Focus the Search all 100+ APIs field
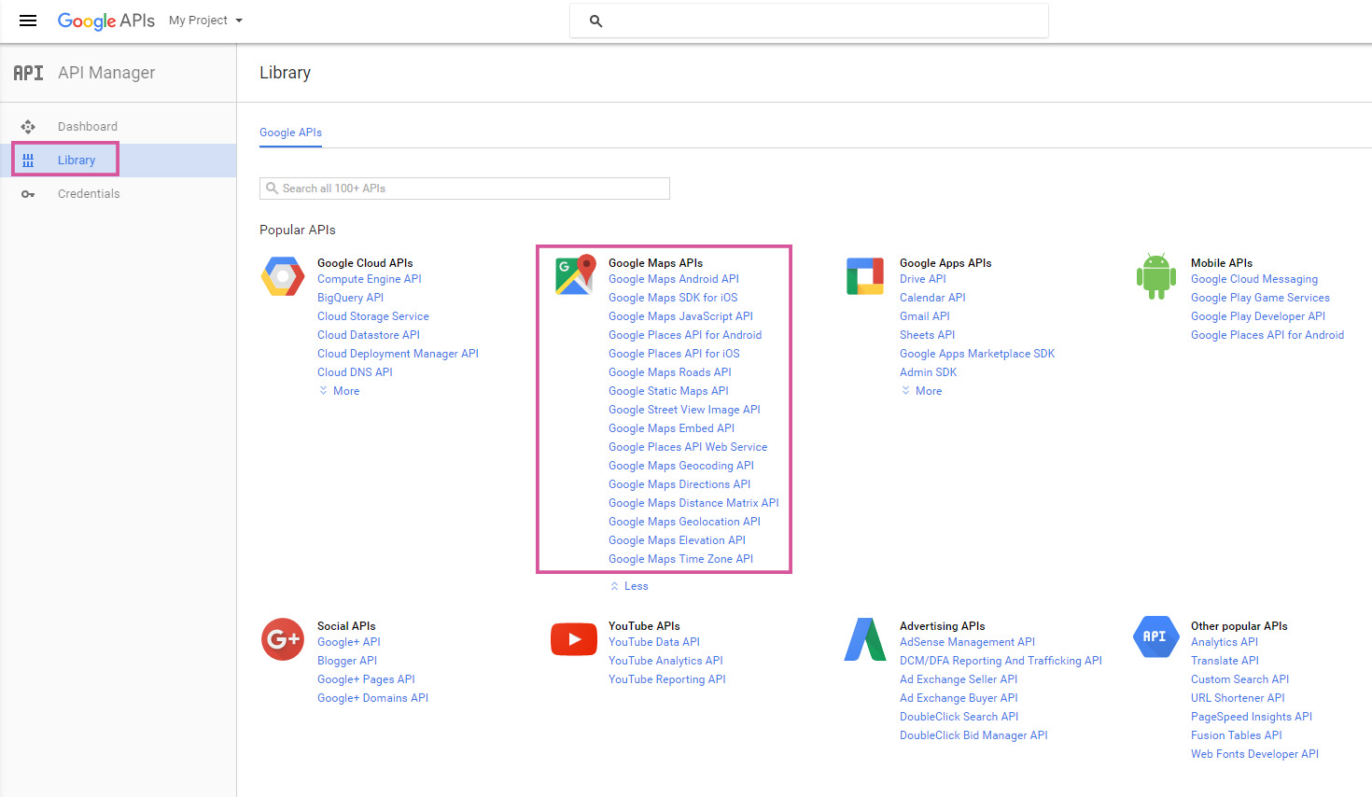 pos(465,189)
